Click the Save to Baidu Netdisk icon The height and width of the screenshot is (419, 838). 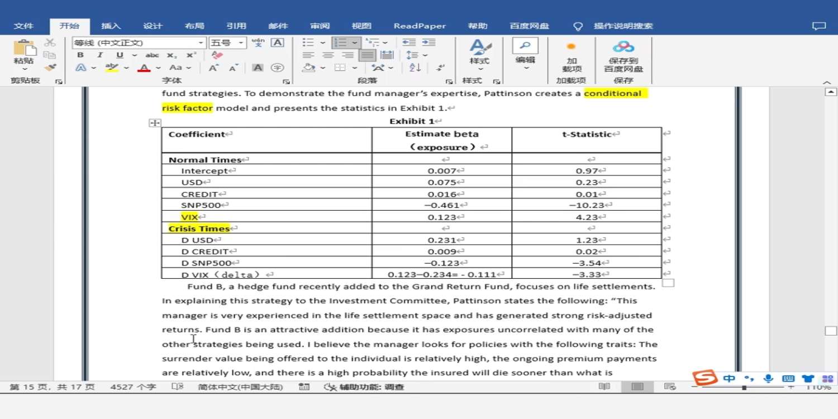(x=623, y=47)
